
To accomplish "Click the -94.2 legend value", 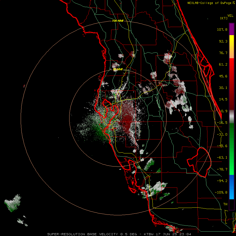I will 222,181.
